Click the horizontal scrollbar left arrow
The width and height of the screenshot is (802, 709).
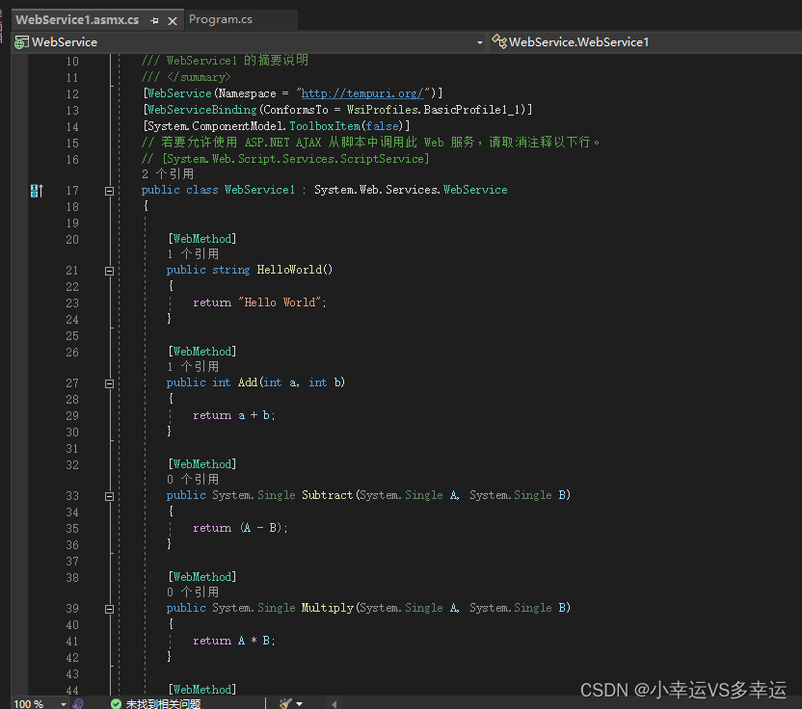[x=334, y=704]
